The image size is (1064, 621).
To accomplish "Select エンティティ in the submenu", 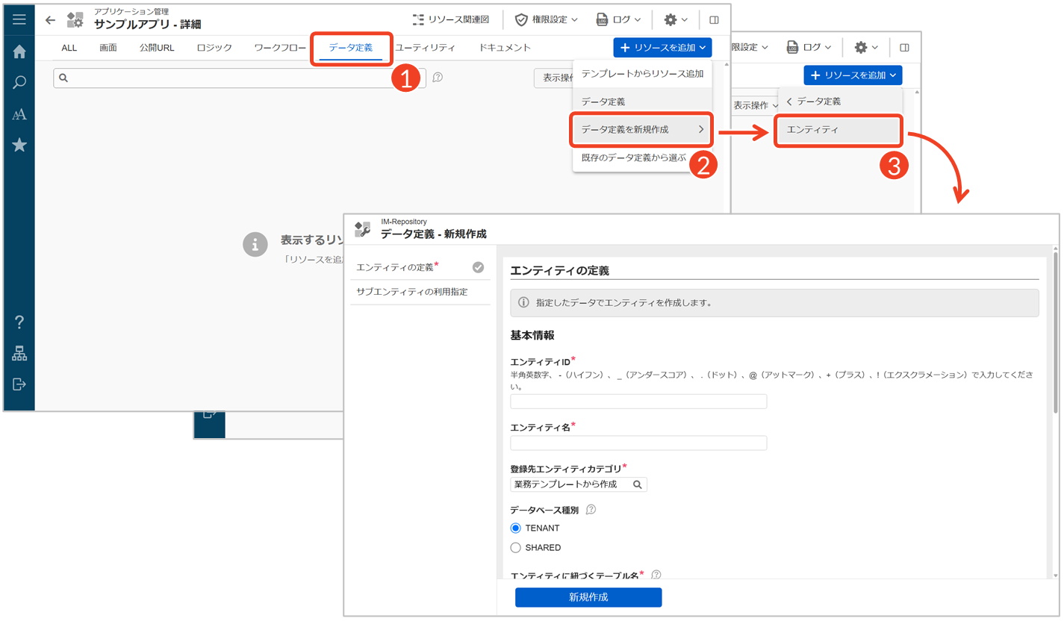I will (x=837, y=130).
